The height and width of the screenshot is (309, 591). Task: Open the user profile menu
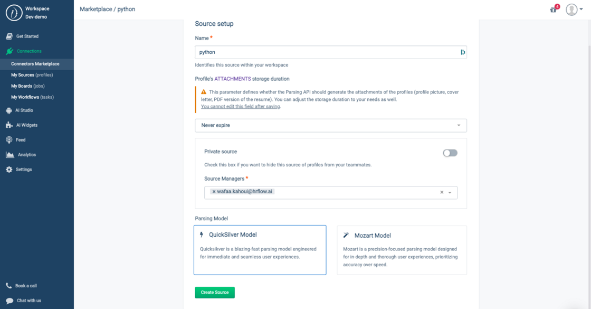click(x=573, y=10)
